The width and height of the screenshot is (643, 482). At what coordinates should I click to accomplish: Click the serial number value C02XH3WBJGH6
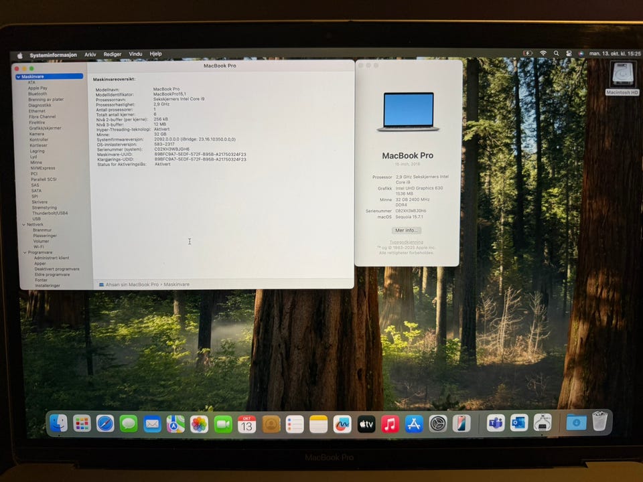[x=172, y=149]
